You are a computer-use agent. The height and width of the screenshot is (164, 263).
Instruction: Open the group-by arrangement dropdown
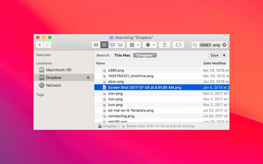click(x=133, y=45)
